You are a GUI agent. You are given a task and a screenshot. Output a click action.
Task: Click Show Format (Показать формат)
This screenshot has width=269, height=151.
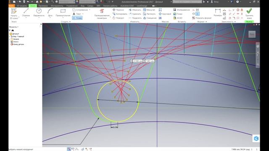[202, 18]
